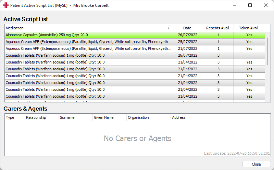Click the script list vertical scrollbar thumb
Viewport: 274px width, 170px height.
pyautogui.click(x=268, y=51)
